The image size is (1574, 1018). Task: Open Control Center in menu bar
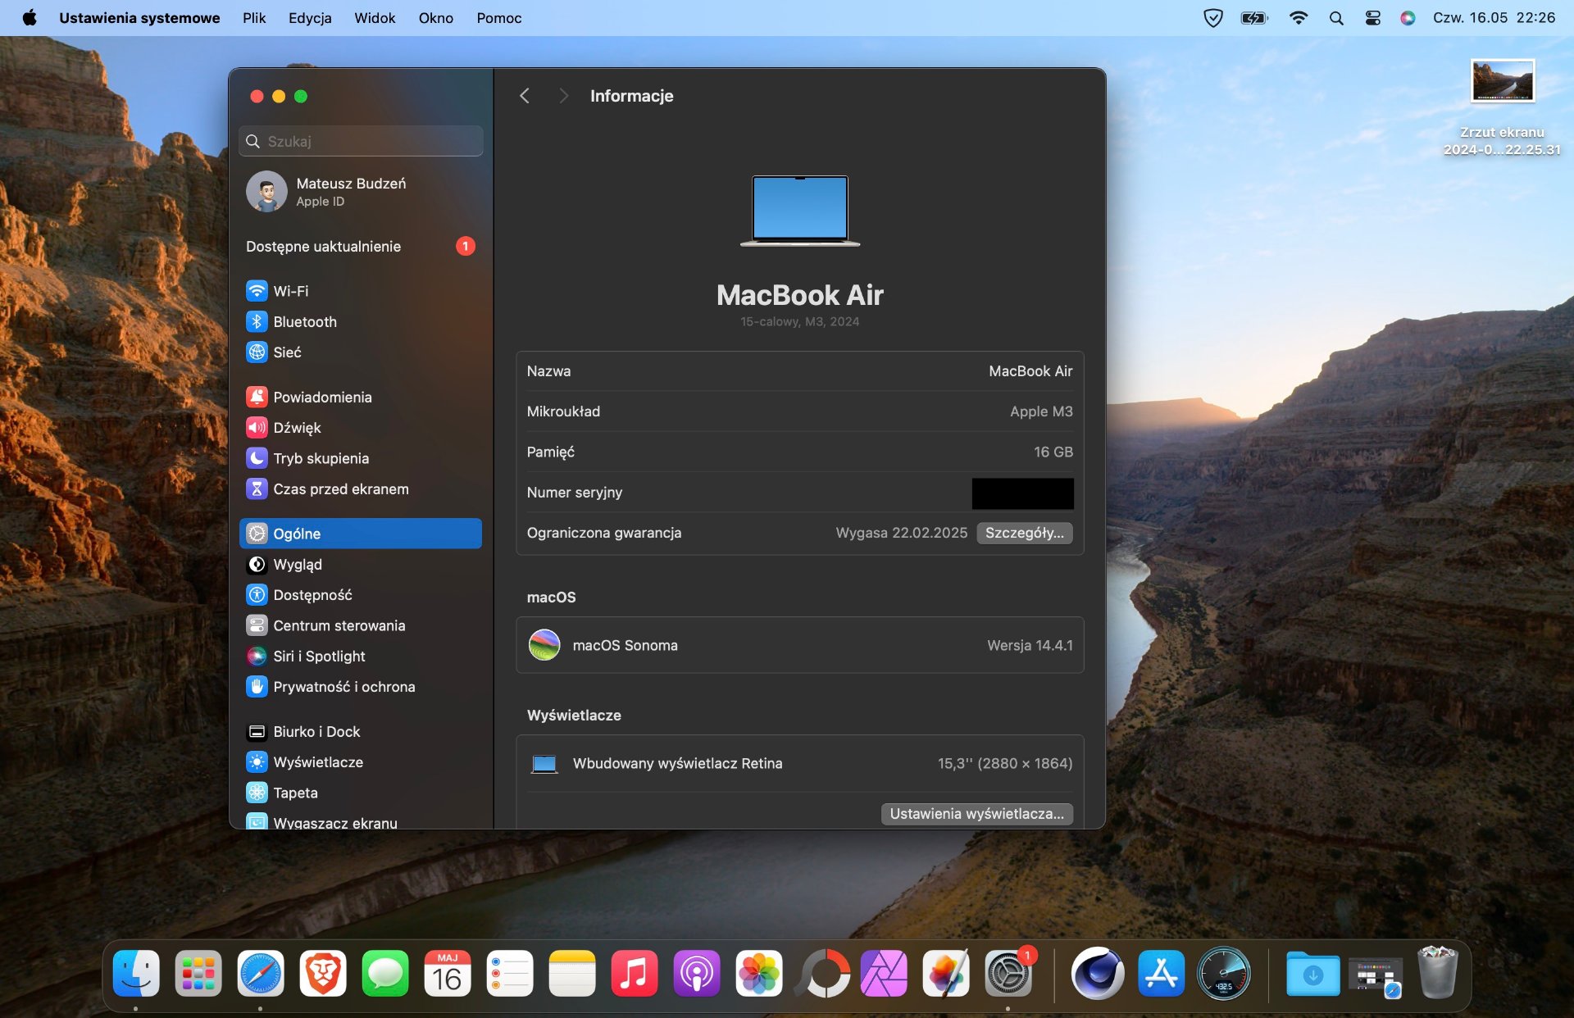pos(1373,18)
